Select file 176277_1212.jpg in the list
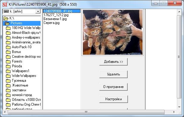184x117 pixels. pos(56,15)
